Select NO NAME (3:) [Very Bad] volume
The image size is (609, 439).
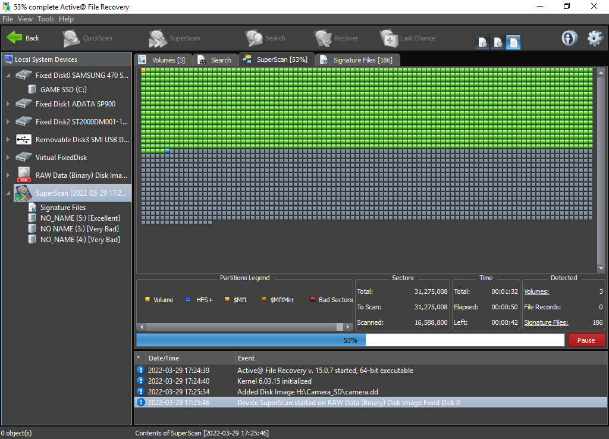coord(74,229)
